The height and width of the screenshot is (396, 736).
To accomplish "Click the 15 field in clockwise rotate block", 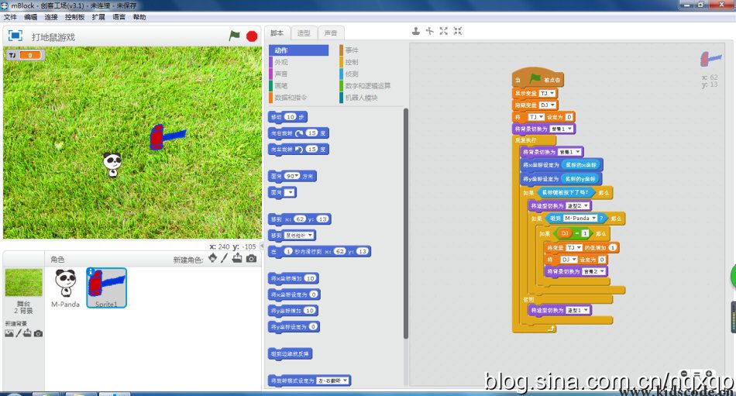I will (x=311, y=133).
